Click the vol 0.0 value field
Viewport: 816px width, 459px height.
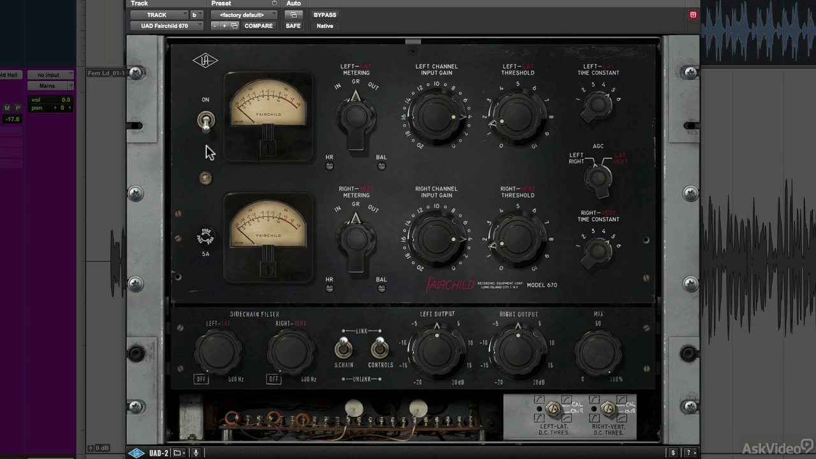[51, 100]
